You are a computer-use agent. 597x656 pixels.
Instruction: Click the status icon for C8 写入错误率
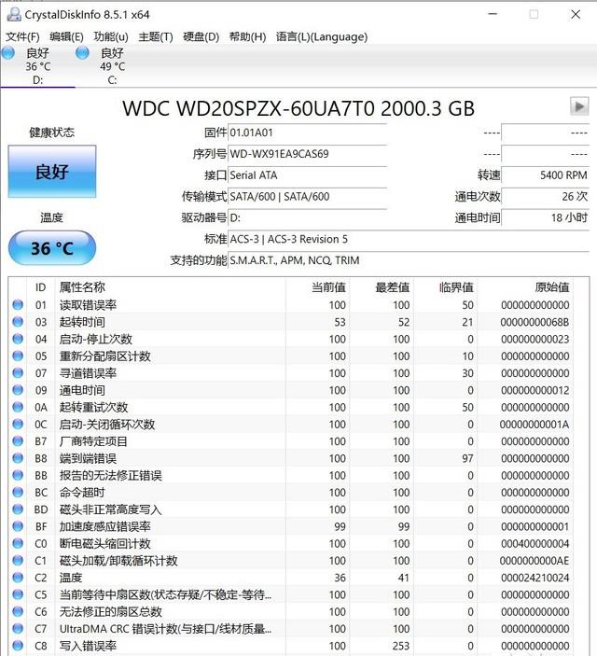pyautogui.click(x=18, y=646)
